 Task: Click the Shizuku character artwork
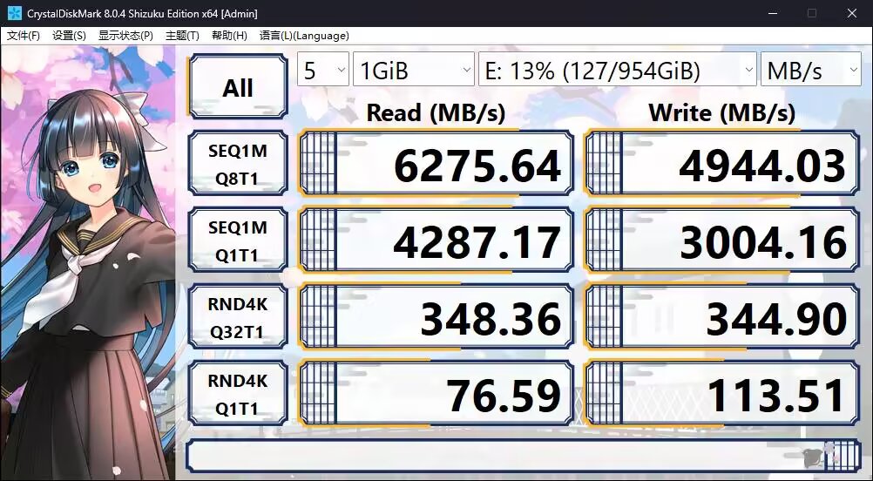coord(87,263)
